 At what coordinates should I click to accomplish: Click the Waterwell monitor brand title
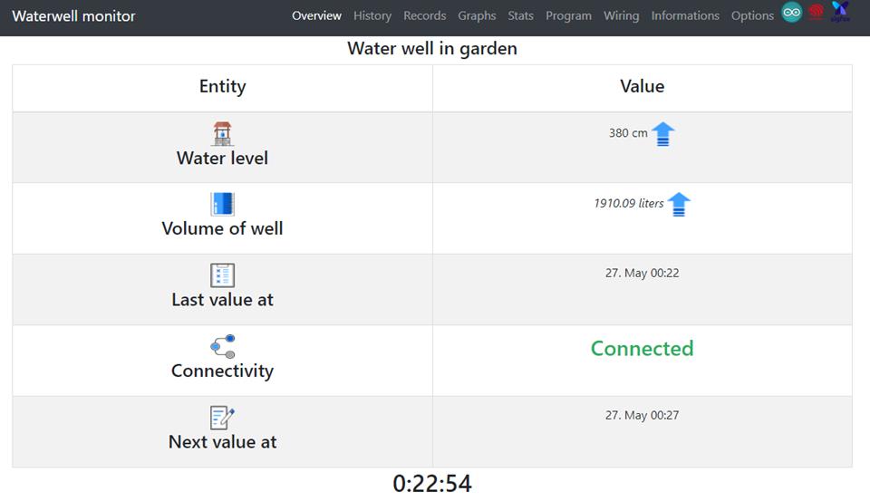click(x=73, y=16)
